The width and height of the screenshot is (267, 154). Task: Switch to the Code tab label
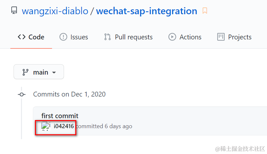pyautogui.click(x=36, y=37)
